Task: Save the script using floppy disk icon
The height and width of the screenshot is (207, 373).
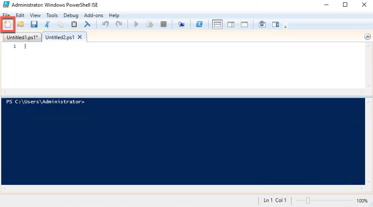Action: click(x=34, y=24)
